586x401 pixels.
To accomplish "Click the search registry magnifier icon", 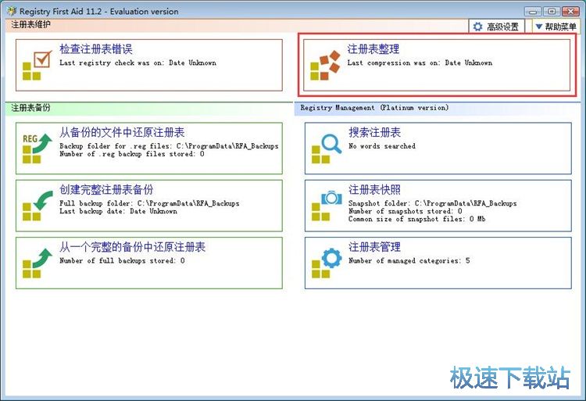I will click(327, 149).
